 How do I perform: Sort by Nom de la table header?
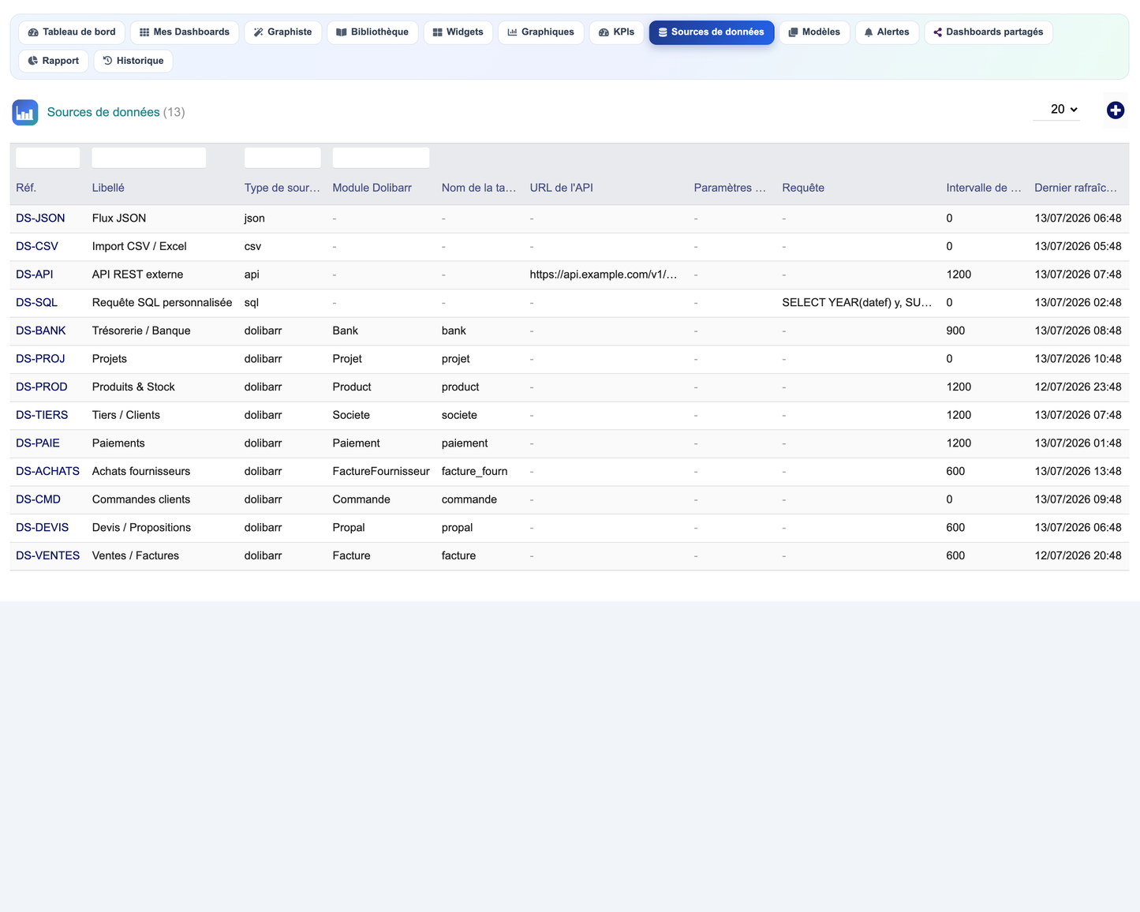pos(479,188)
